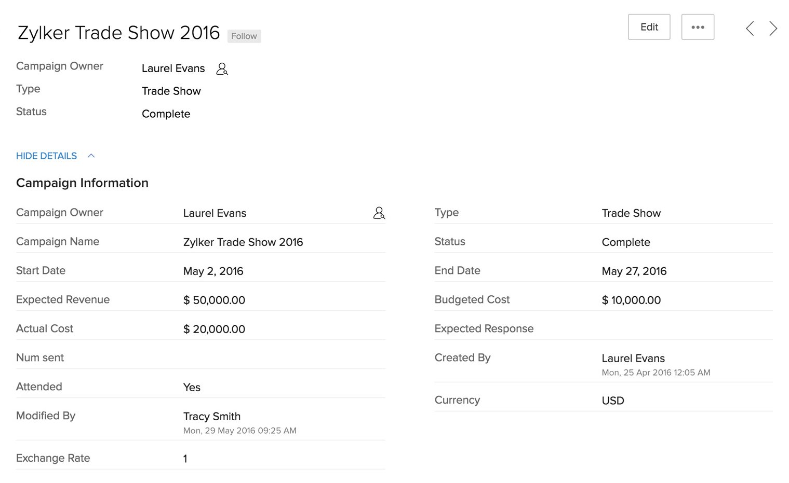Click the Attended value Yes
This screenshot has width=789, height=483.
pos(192,388)
